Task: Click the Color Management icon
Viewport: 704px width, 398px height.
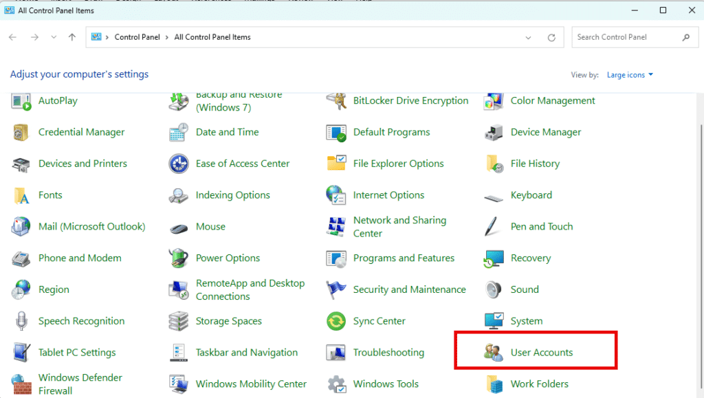Action: pyautogui.click(x=494, y=102)
